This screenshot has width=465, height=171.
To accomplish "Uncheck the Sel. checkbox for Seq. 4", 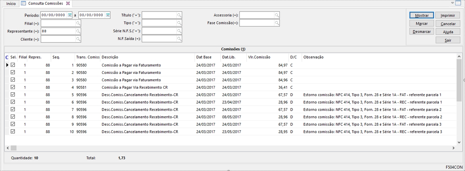I will click(13, 87).
